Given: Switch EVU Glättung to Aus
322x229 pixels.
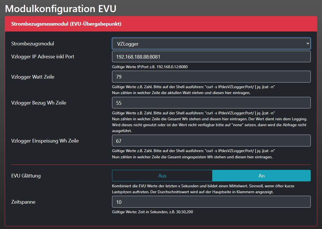Looking at the screenshot, I should [162, 175].
